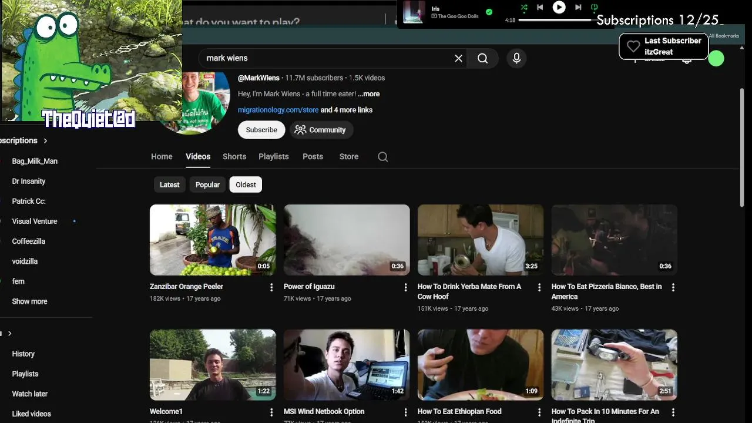The height and width of the screenshot is (423, 752).
Task: Select the Videos channel tab
Action: [x=198, y=156]
